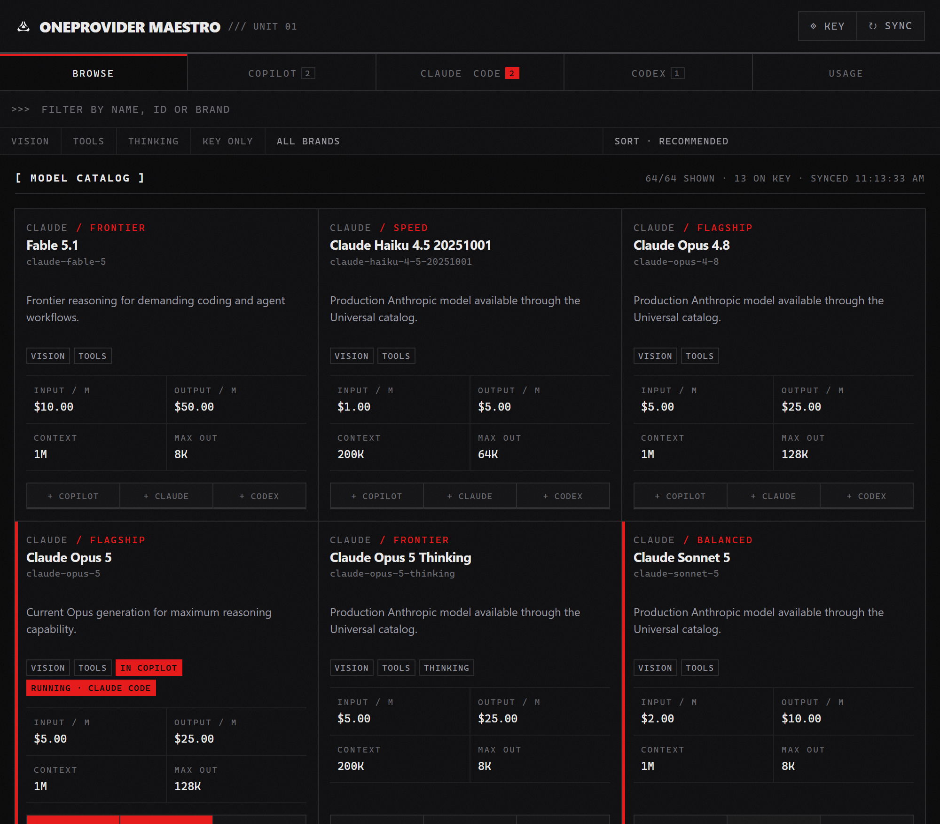Click the 64/64 SHOWN status text
The height and width of the screenshot is (824, 940).
pos(680,178)
